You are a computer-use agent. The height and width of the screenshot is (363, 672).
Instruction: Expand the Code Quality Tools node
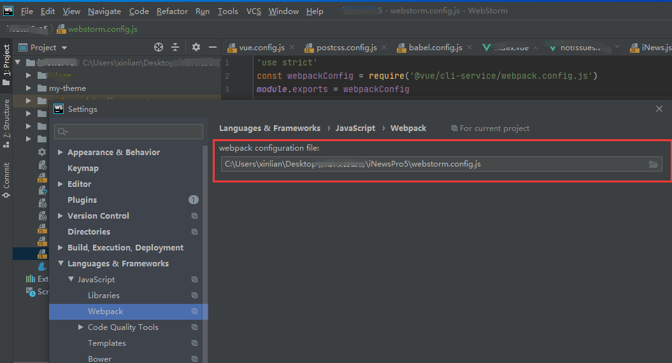tap(81, 327)
